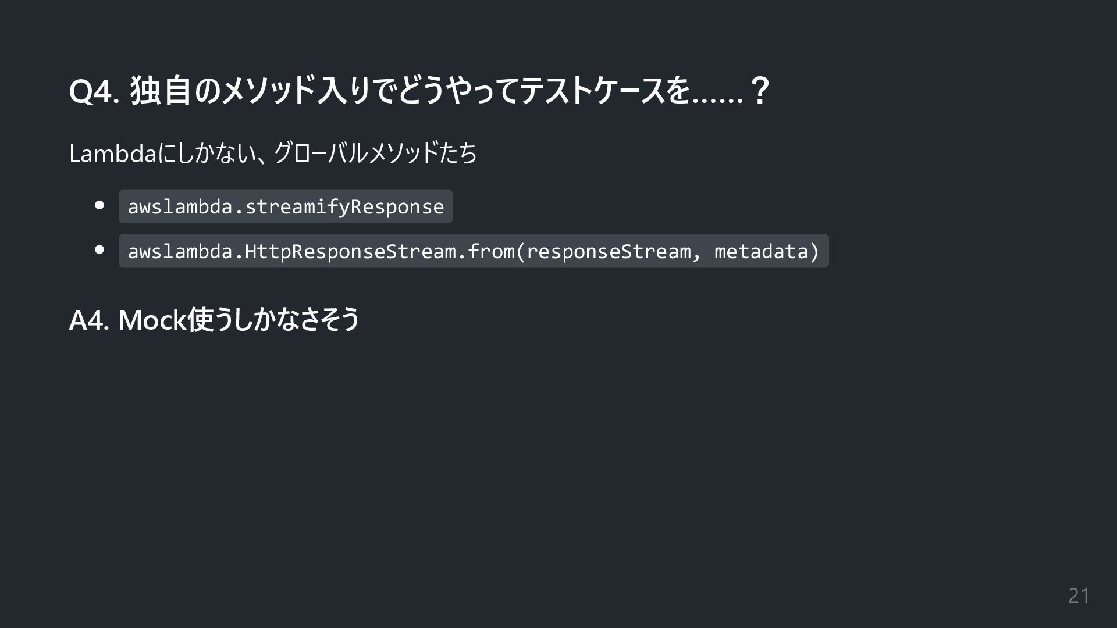
Task: Click the first bullet point dot
Action: [99, 205]
